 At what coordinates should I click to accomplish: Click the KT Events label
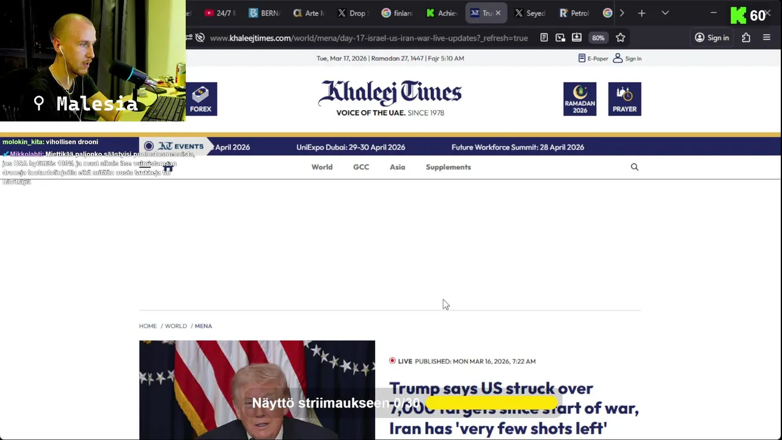click(175, 147)
